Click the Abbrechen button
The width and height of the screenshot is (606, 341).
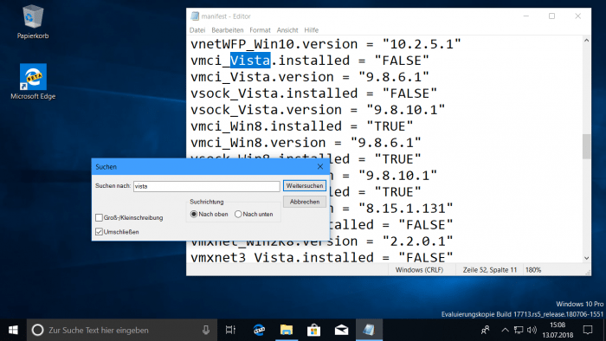click(x=305, y=202)
